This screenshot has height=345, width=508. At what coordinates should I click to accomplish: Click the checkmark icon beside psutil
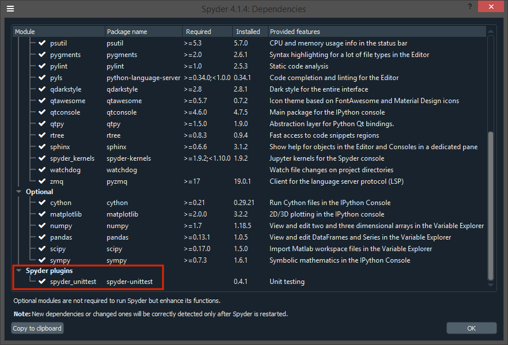42,43
